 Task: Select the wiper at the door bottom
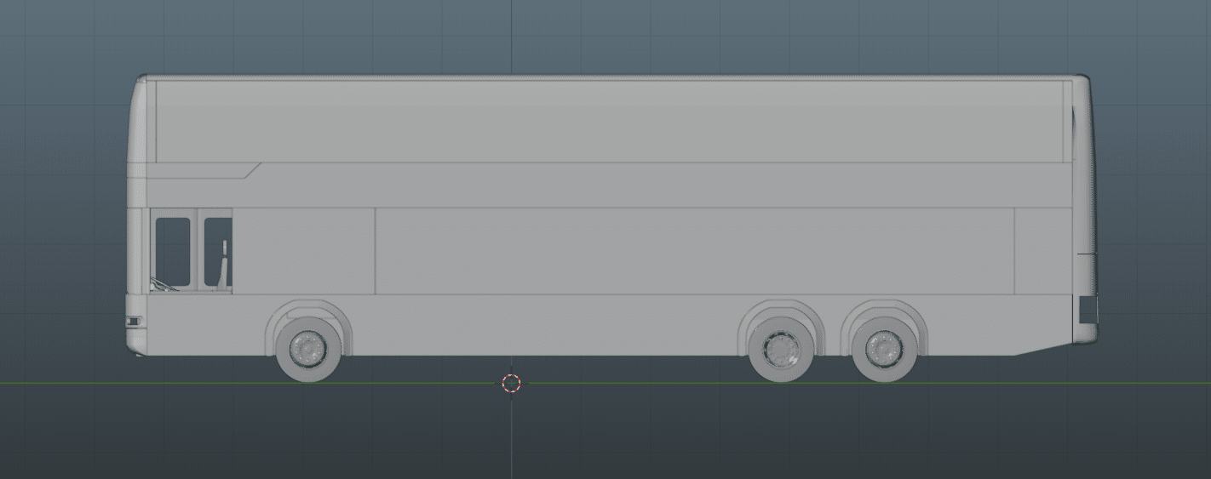click(x=164, y=285)
